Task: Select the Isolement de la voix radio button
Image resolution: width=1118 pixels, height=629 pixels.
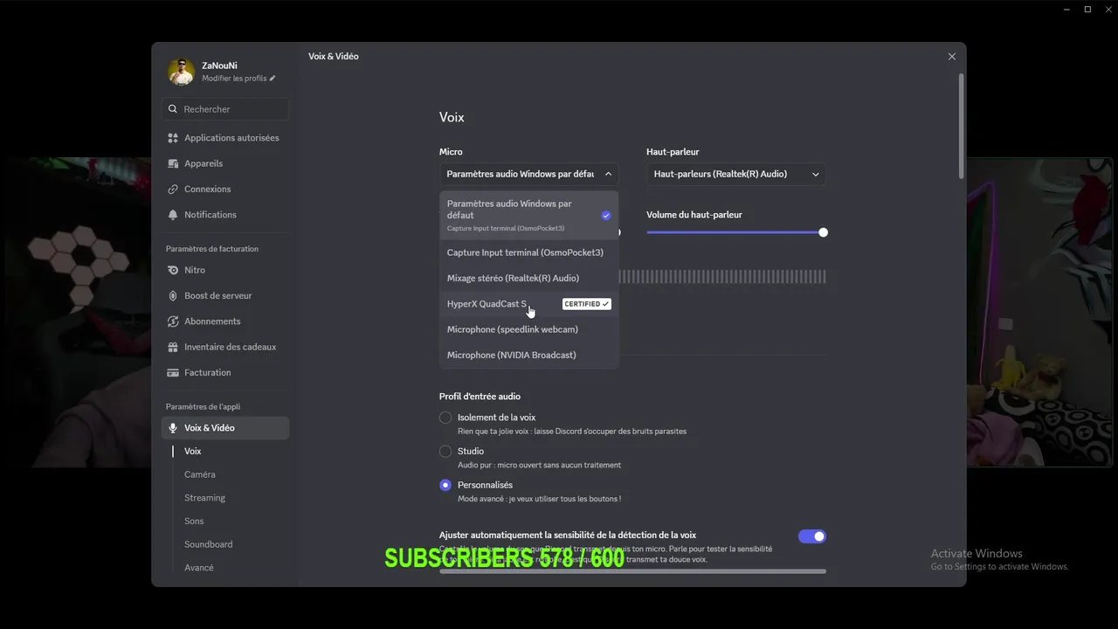Action: [x=445, y=418]
